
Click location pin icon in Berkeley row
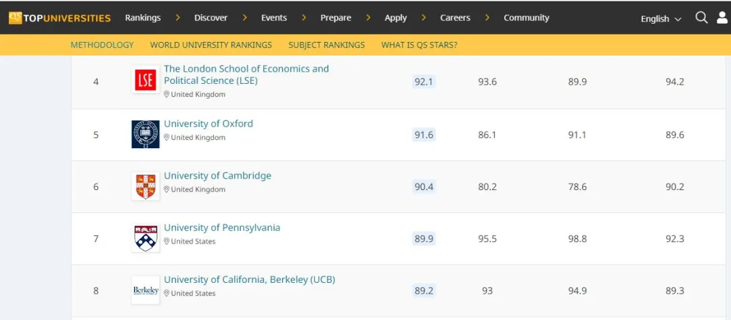[167, 294]
